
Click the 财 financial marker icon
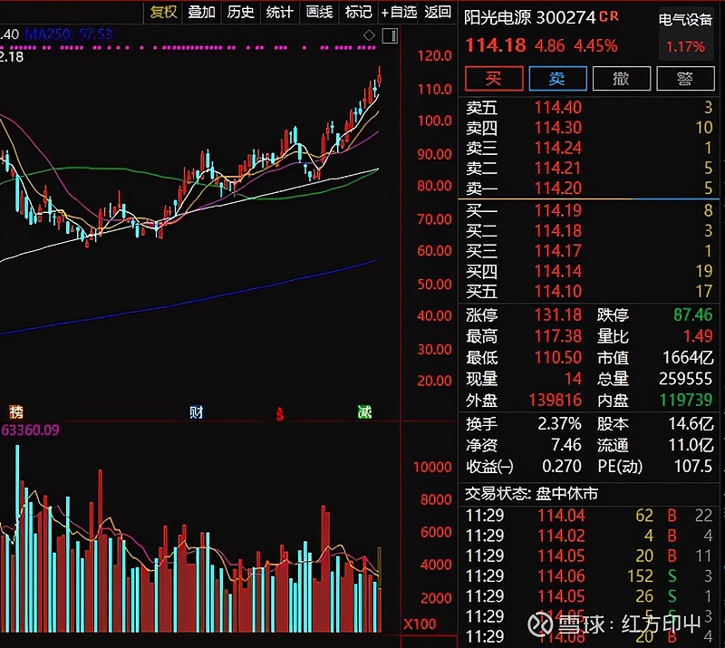[196, 411]
